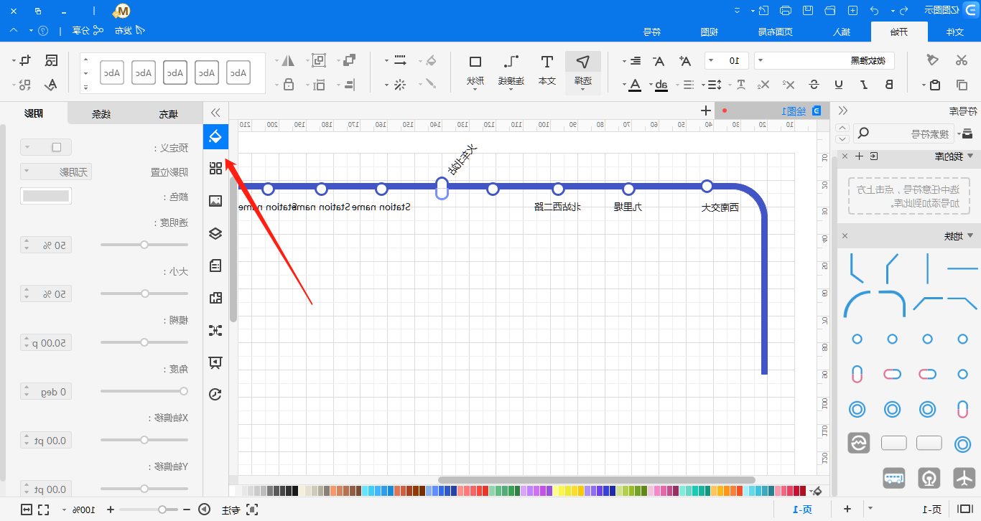The image size is (981, 521).
Task: Click the bus symbol in 地铁 library
Action: click(894, 477)
